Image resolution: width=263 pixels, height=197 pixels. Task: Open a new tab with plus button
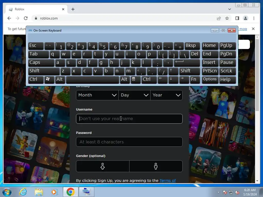point(73,9)
